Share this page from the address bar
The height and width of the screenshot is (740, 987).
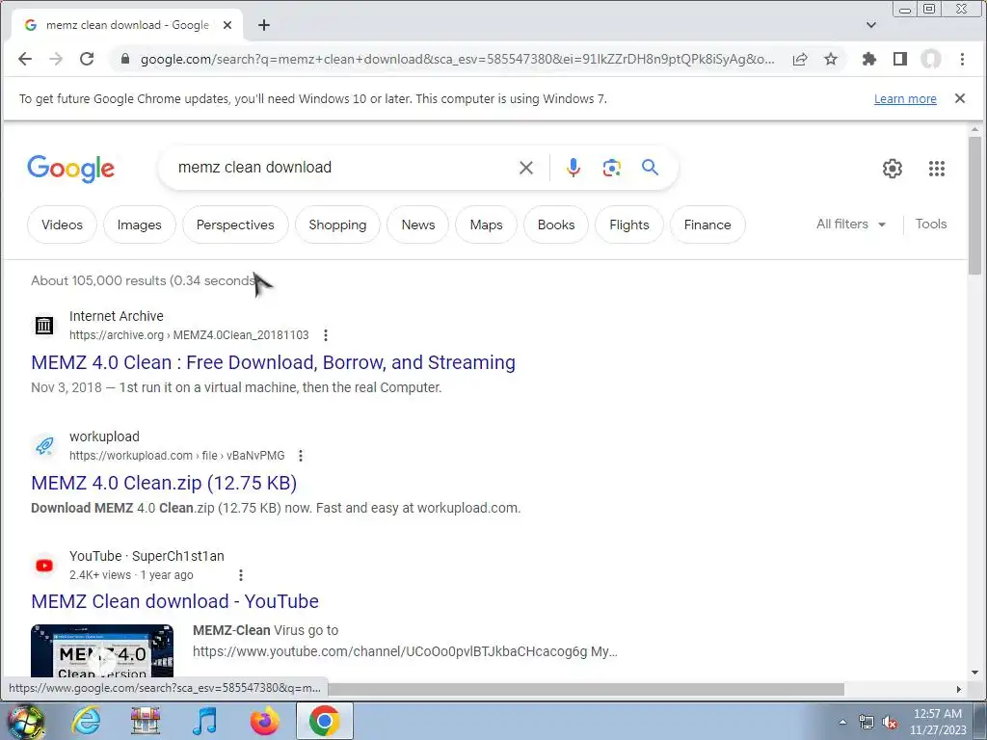(x=800, y=59)
